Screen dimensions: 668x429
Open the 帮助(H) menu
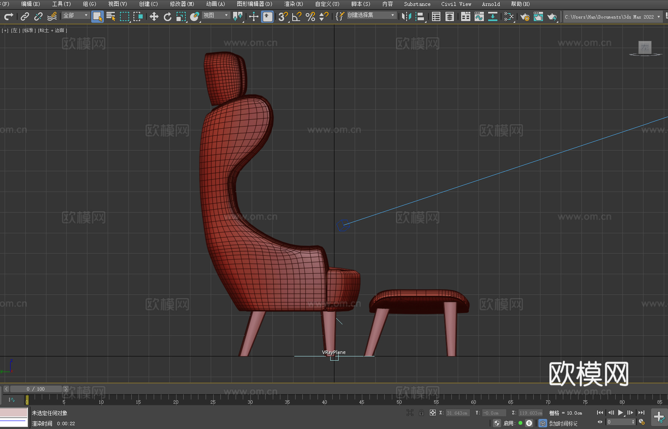click(520, 4)
